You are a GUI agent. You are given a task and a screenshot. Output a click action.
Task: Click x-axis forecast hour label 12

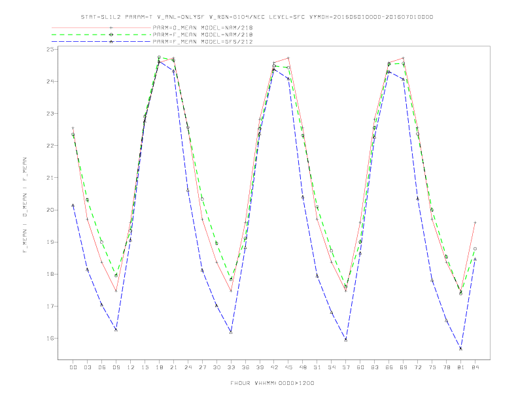pyautogui.click(x=131, y=367)
